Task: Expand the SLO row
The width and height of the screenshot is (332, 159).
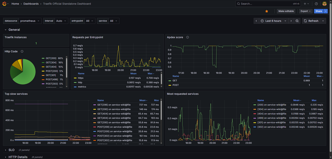Action: click(x=10, y=150)
